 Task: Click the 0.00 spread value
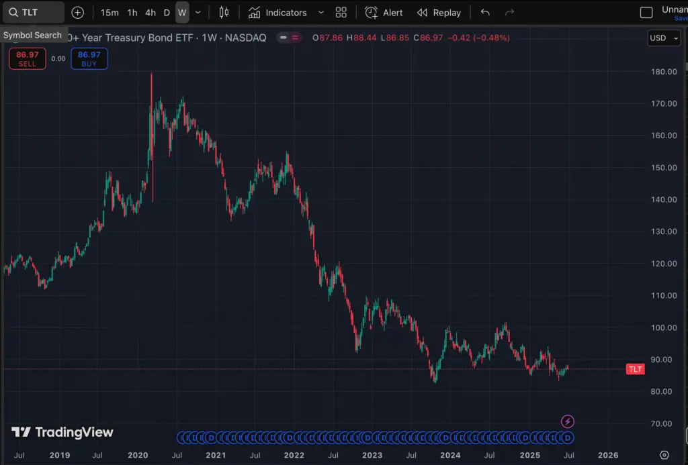58,59
